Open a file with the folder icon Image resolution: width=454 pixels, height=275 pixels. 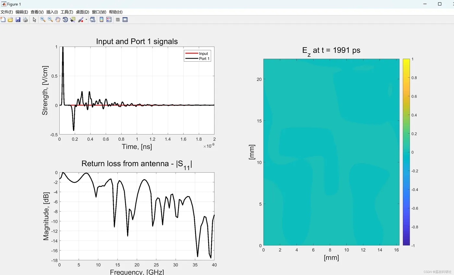click(10, 19)
